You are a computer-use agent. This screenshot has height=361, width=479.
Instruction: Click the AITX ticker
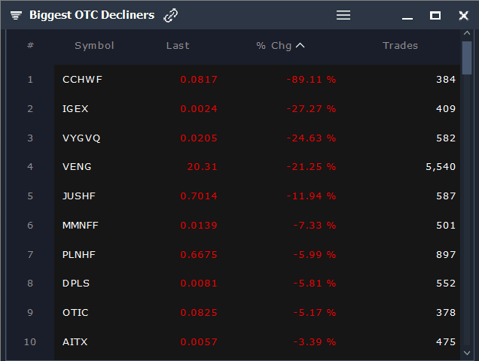(x=75, y=342)
